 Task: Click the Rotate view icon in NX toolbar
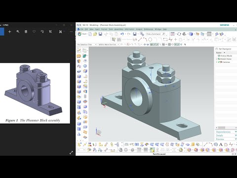point(179,34)
